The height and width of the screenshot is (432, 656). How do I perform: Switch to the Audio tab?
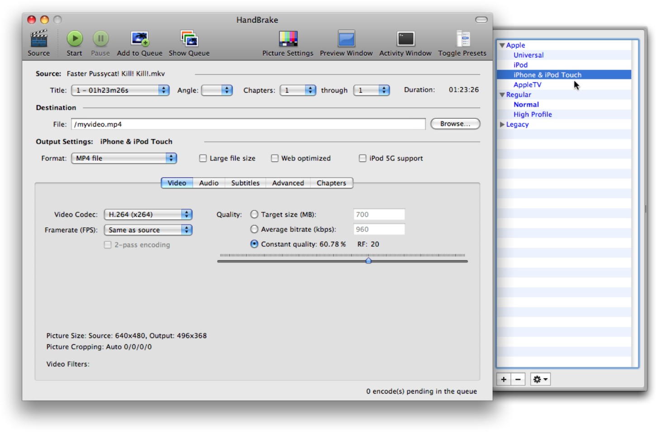click(209, 183)
